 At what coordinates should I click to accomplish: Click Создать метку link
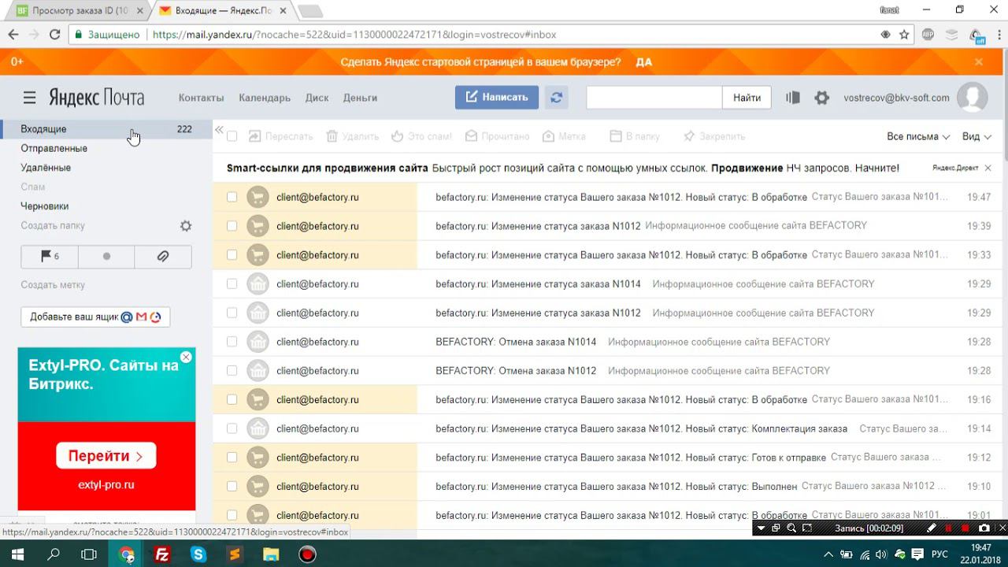point(53,285)
